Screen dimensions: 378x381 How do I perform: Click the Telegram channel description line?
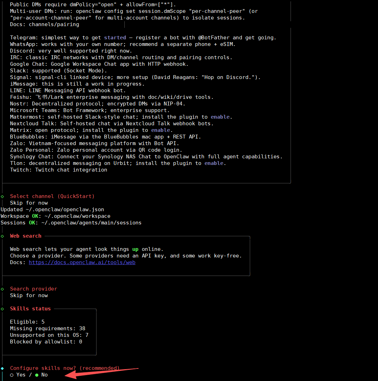[143, 38]
